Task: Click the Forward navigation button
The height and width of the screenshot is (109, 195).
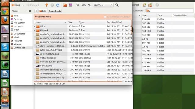Action: click(x=33, y=5)
